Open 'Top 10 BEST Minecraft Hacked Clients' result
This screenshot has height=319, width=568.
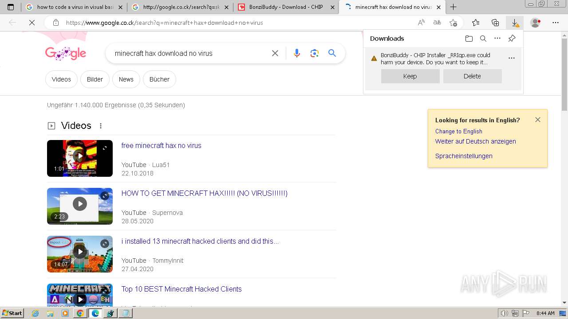pos(181,289)
